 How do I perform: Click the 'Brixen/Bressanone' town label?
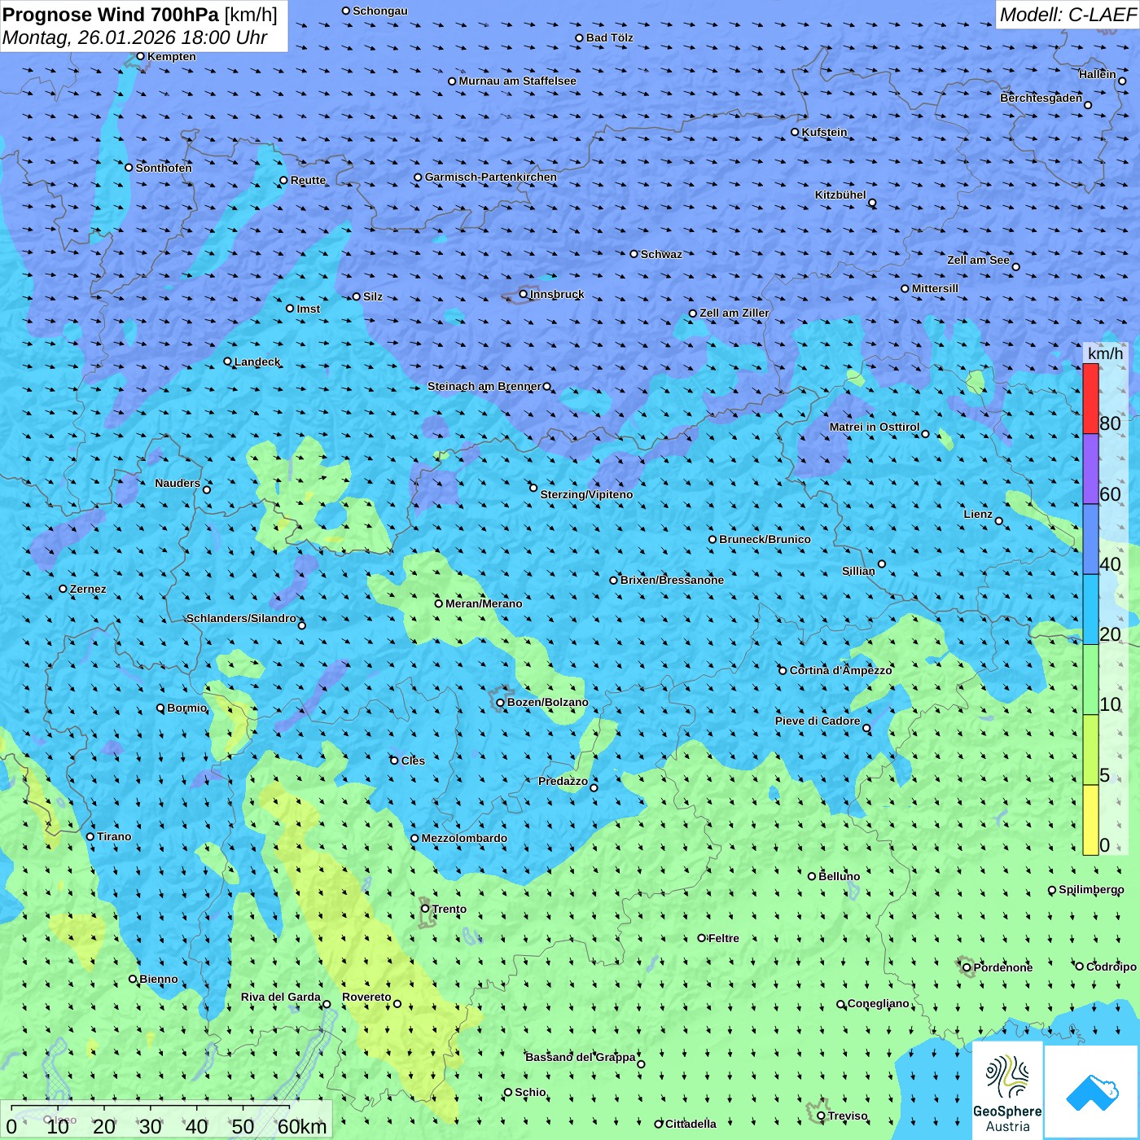tap(672, 580)
